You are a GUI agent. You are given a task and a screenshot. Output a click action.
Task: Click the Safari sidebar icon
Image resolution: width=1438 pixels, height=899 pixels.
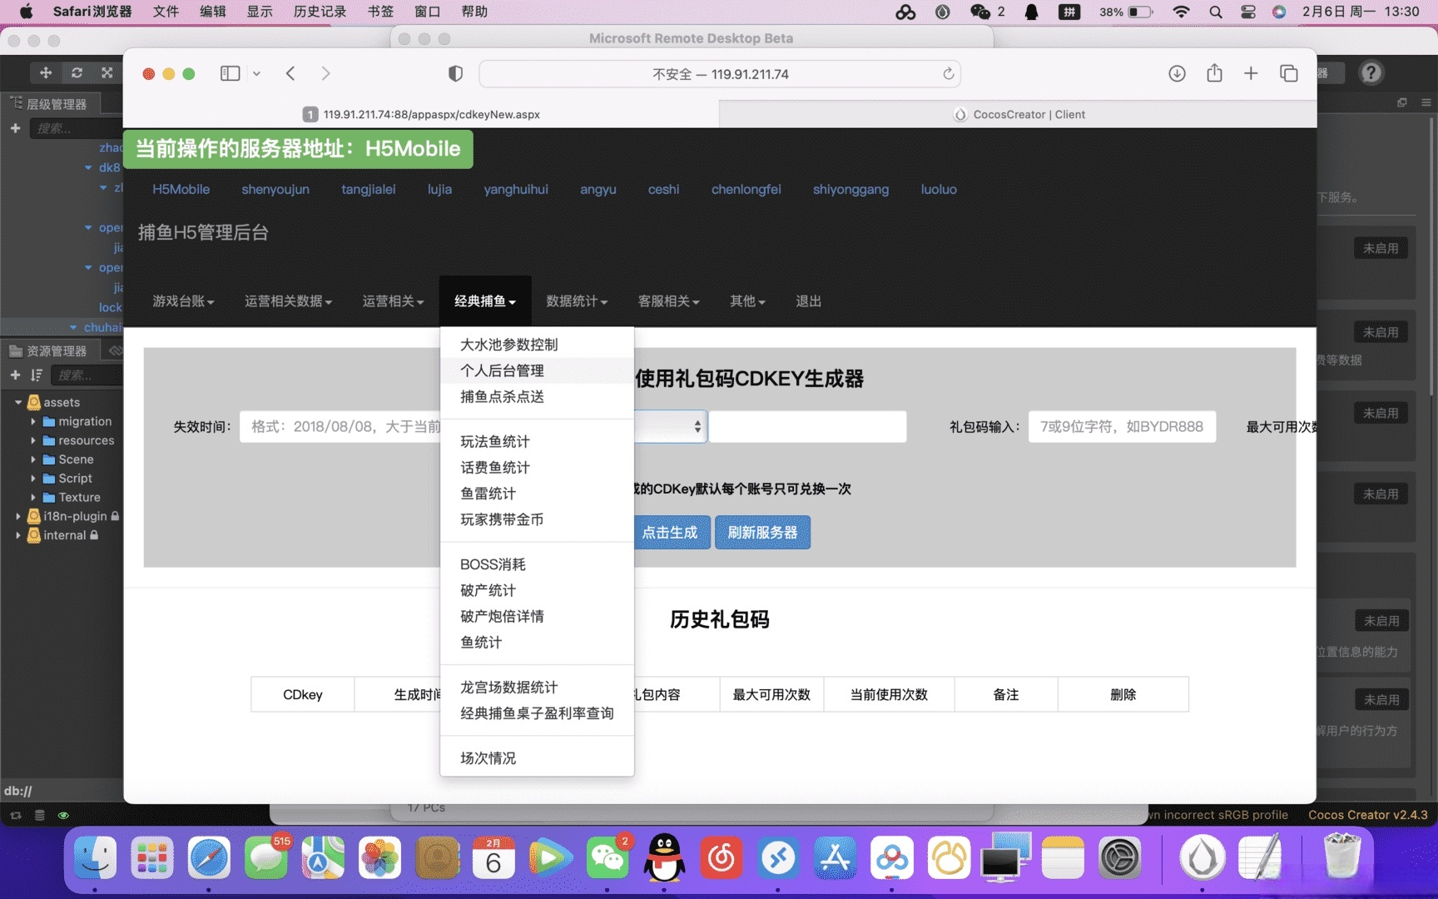(x=230, y=73)
